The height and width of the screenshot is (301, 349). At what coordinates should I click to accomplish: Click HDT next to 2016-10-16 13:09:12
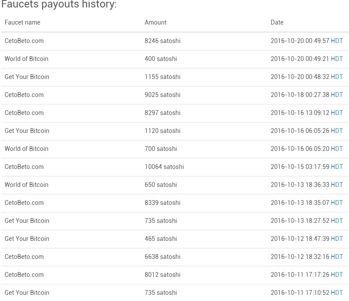click(337, 113)
